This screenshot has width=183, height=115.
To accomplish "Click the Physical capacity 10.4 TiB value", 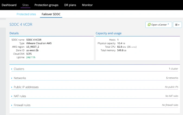I will tap(121, 43).
